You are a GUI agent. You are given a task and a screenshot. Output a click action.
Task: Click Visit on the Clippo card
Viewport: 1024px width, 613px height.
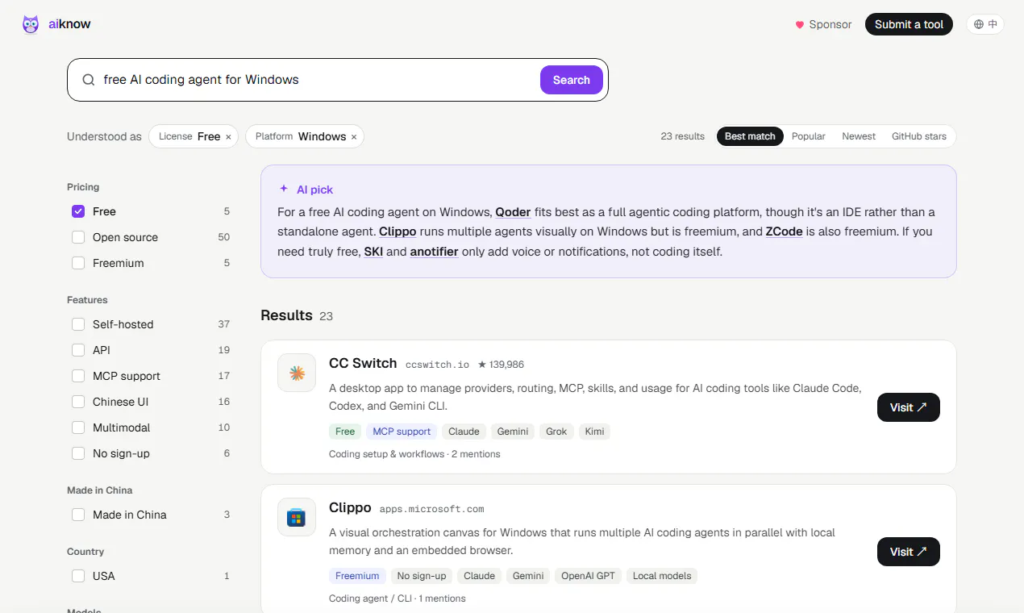point(909,552)
